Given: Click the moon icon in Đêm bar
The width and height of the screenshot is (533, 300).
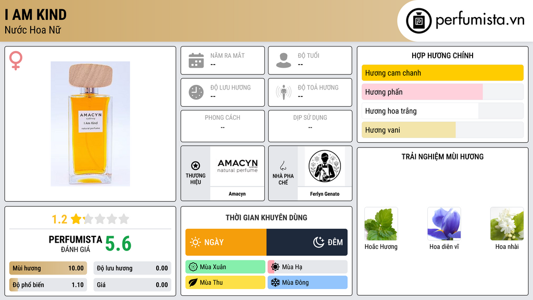Looking at the screenshot, I should point(319,242).
